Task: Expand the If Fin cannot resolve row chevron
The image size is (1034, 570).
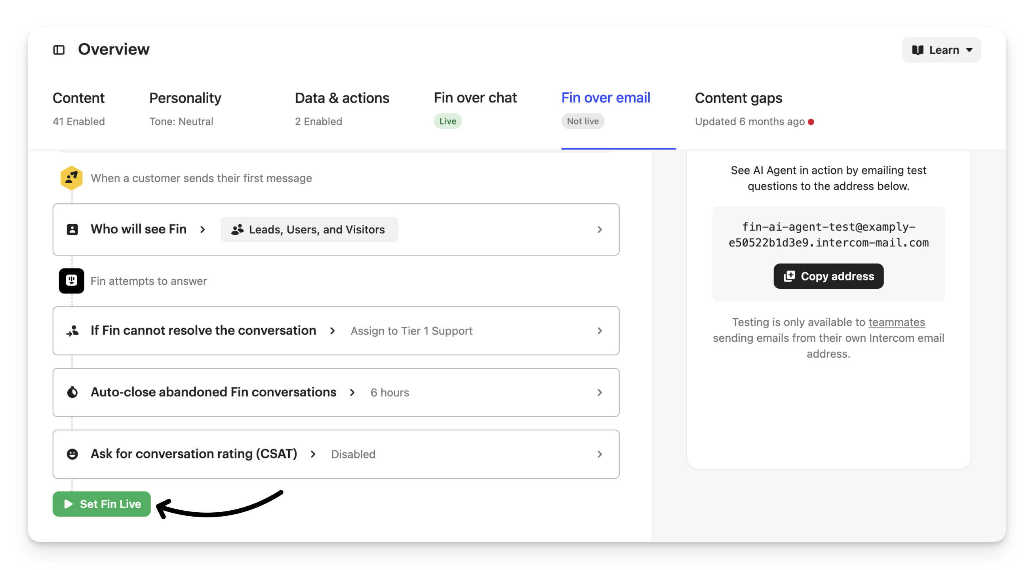Action: (599, 331)
